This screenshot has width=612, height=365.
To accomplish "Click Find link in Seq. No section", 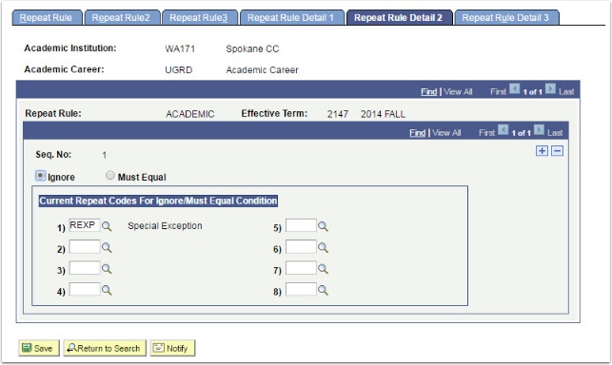I will (x=417, y=132).
